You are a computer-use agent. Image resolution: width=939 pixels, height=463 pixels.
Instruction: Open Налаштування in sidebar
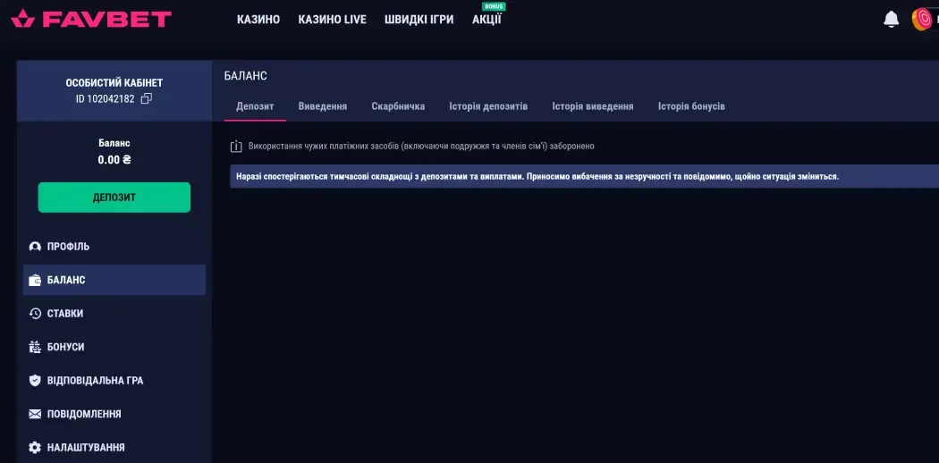tap(114, 448)
